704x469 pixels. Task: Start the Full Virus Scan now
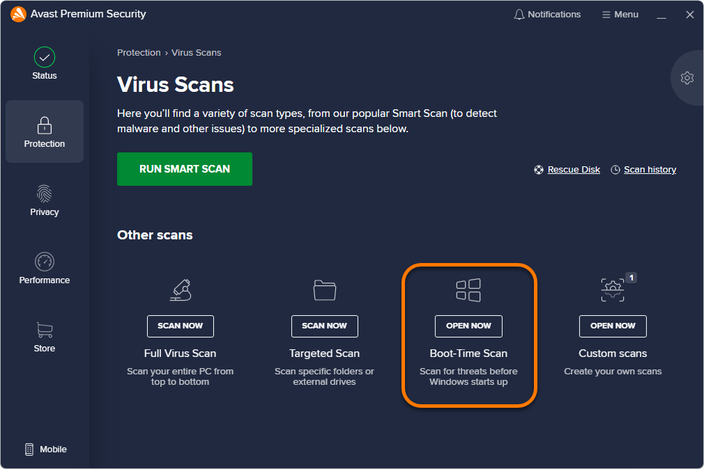tap(180, 326)
